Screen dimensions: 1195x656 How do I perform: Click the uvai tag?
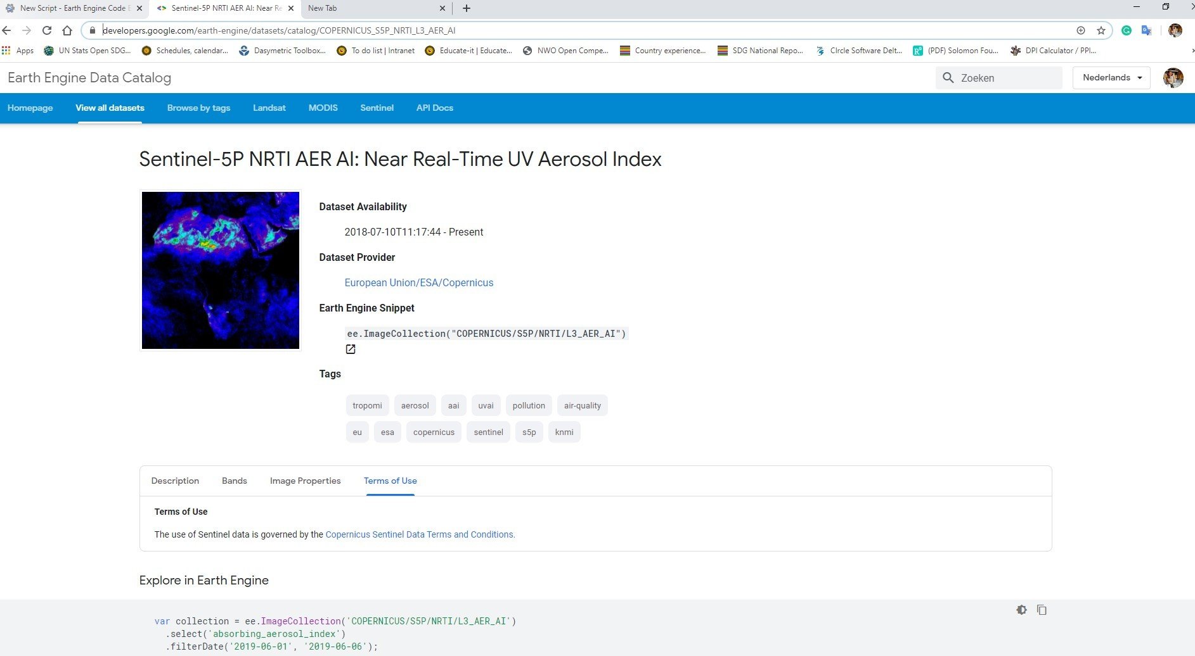point(486,405)
